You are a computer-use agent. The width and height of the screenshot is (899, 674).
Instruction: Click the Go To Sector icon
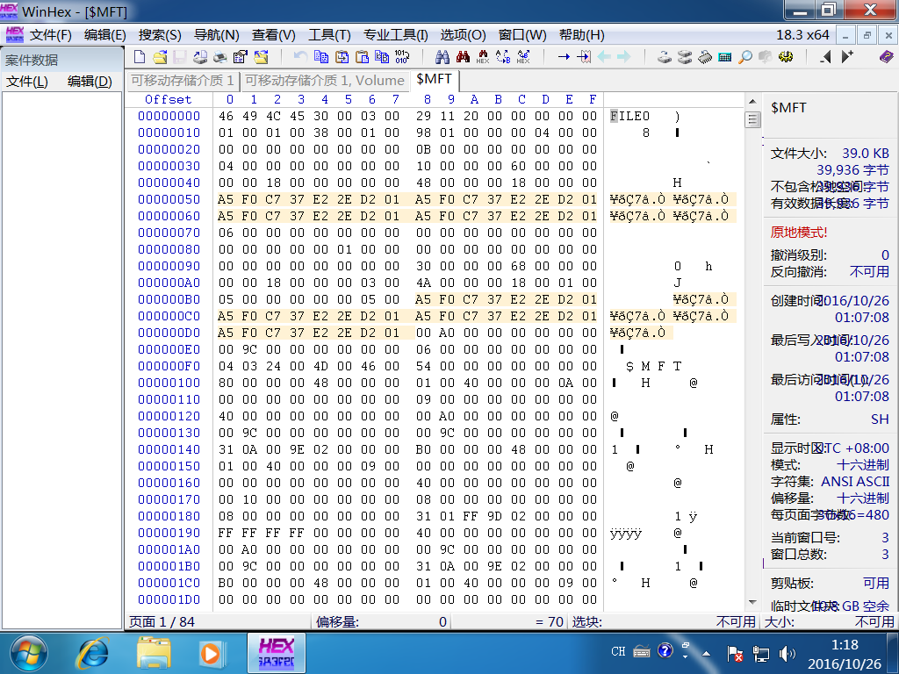(x=584, y=57)
